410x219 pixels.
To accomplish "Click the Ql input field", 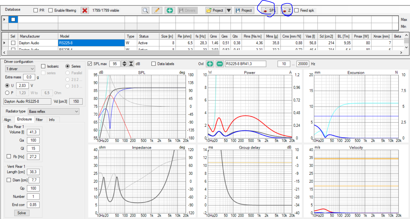I will (33, 148).
